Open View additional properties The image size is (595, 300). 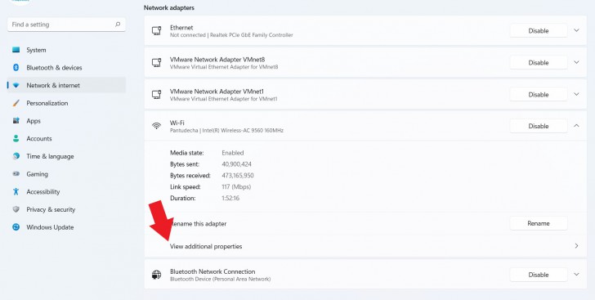[365, 246]
